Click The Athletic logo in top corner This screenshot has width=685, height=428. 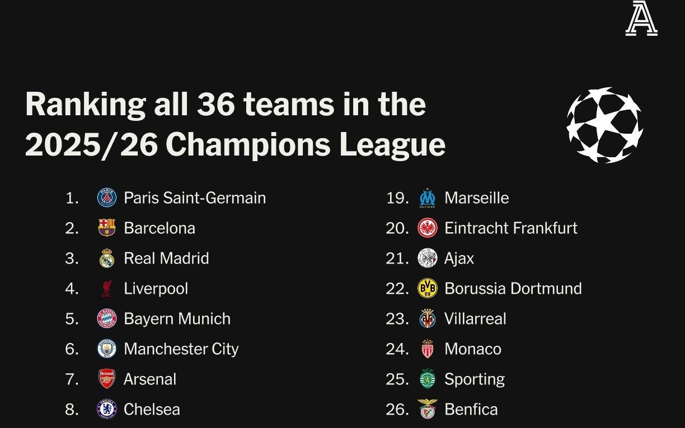[641, 19]
